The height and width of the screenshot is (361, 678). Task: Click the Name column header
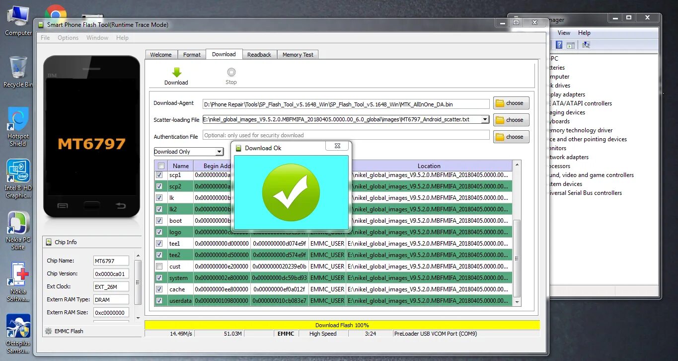(x=181, y=166)
